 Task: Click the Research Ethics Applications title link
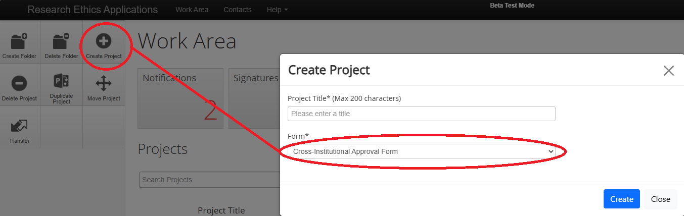93,10
